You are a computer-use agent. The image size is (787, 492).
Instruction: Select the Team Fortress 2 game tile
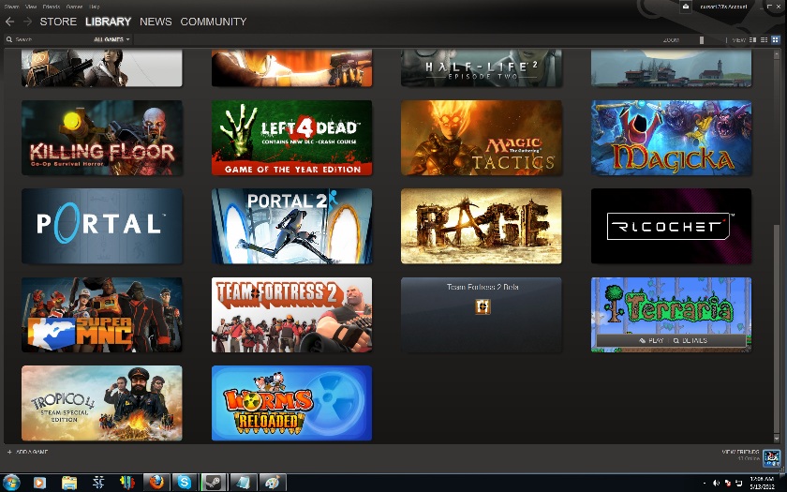pos(291,315)
